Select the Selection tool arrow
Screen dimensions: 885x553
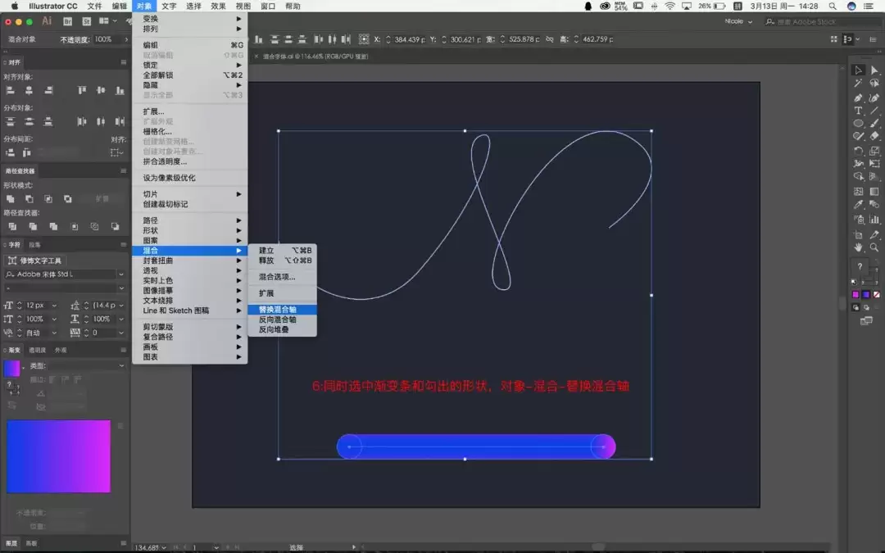coord(858,70)
